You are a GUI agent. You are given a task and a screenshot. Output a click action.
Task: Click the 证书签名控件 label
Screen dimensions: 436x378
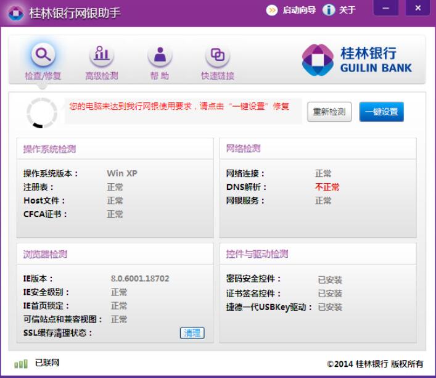click(x=253, y=294)
